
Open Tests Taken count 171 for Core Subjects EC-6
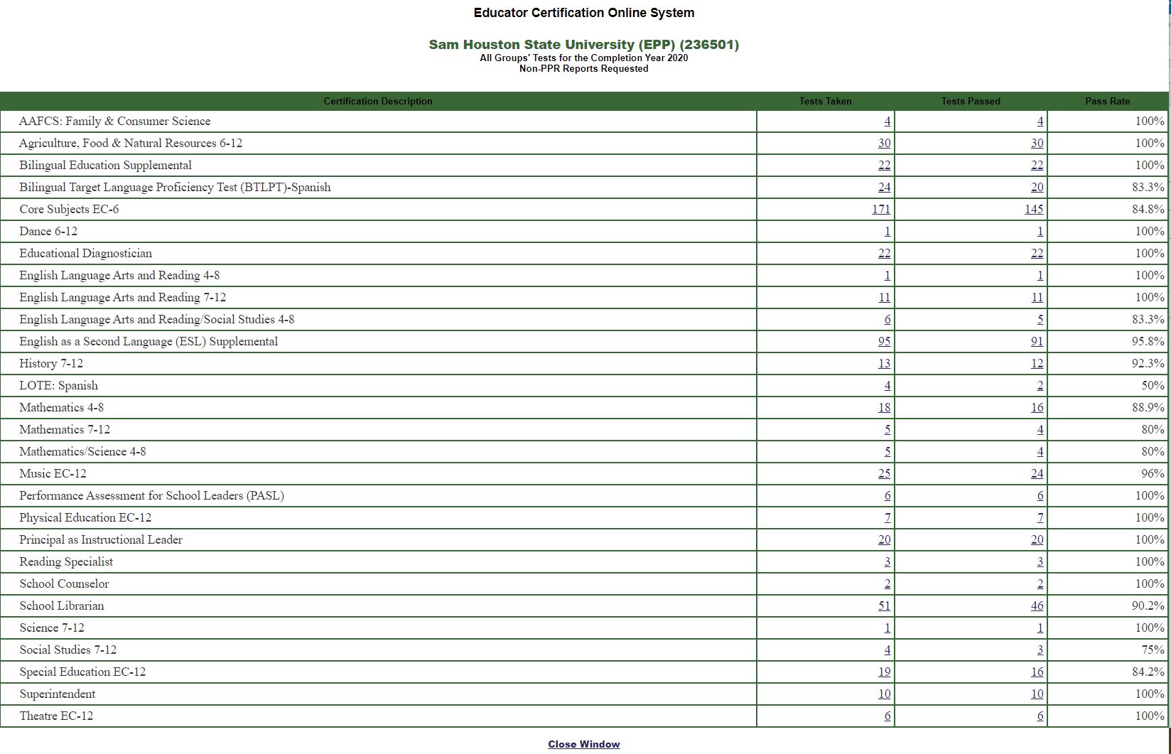880,209
